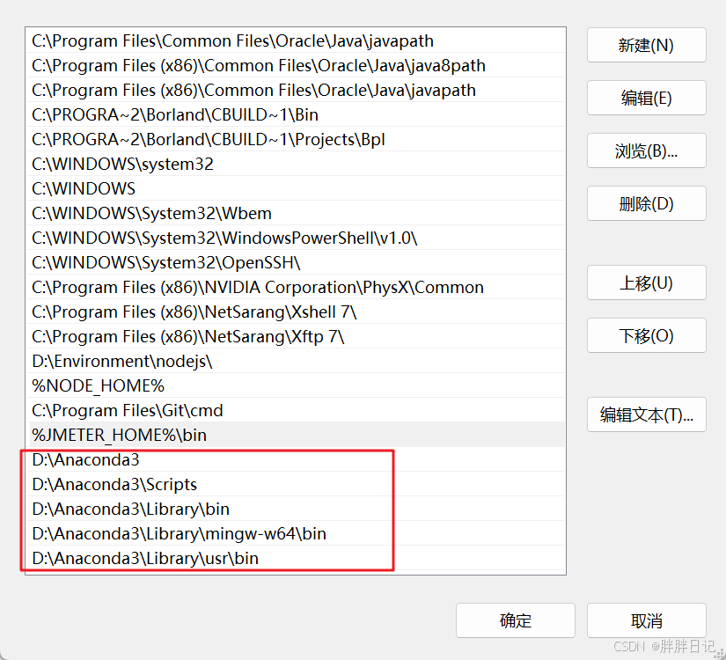Select the C:\WINDOWS\system32 entry
This screenshot has width=726, height=660.
296,164
